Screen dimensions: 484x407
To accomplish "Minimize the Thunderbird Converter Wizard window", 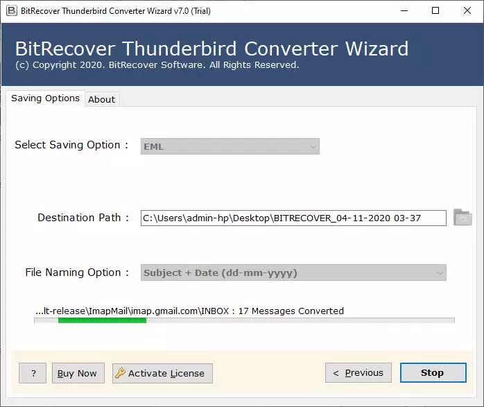I will [403, 10].
